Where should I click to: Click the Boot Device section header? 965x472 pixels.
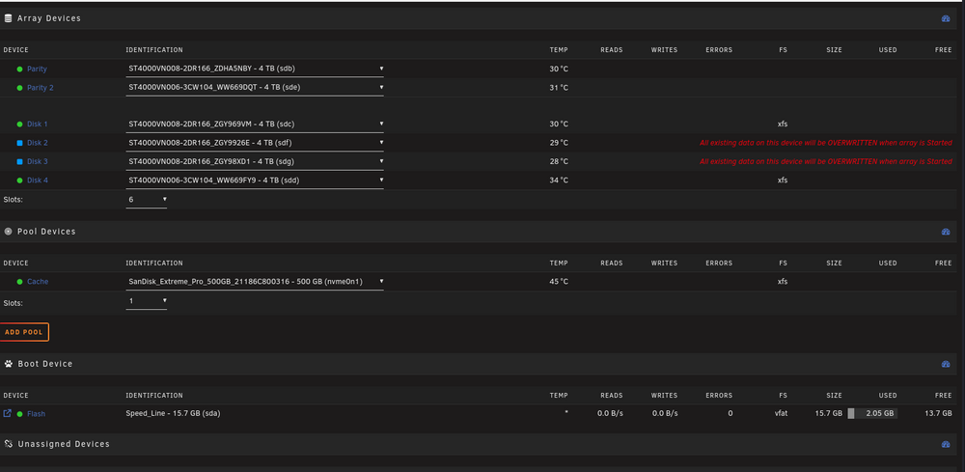(479, 364)
